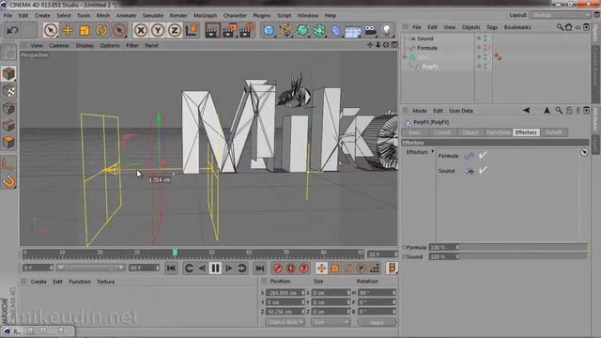The width and height of the screenshot is (601, 338).
Task: Add camera object icon
Action: [x=370, y=30]
